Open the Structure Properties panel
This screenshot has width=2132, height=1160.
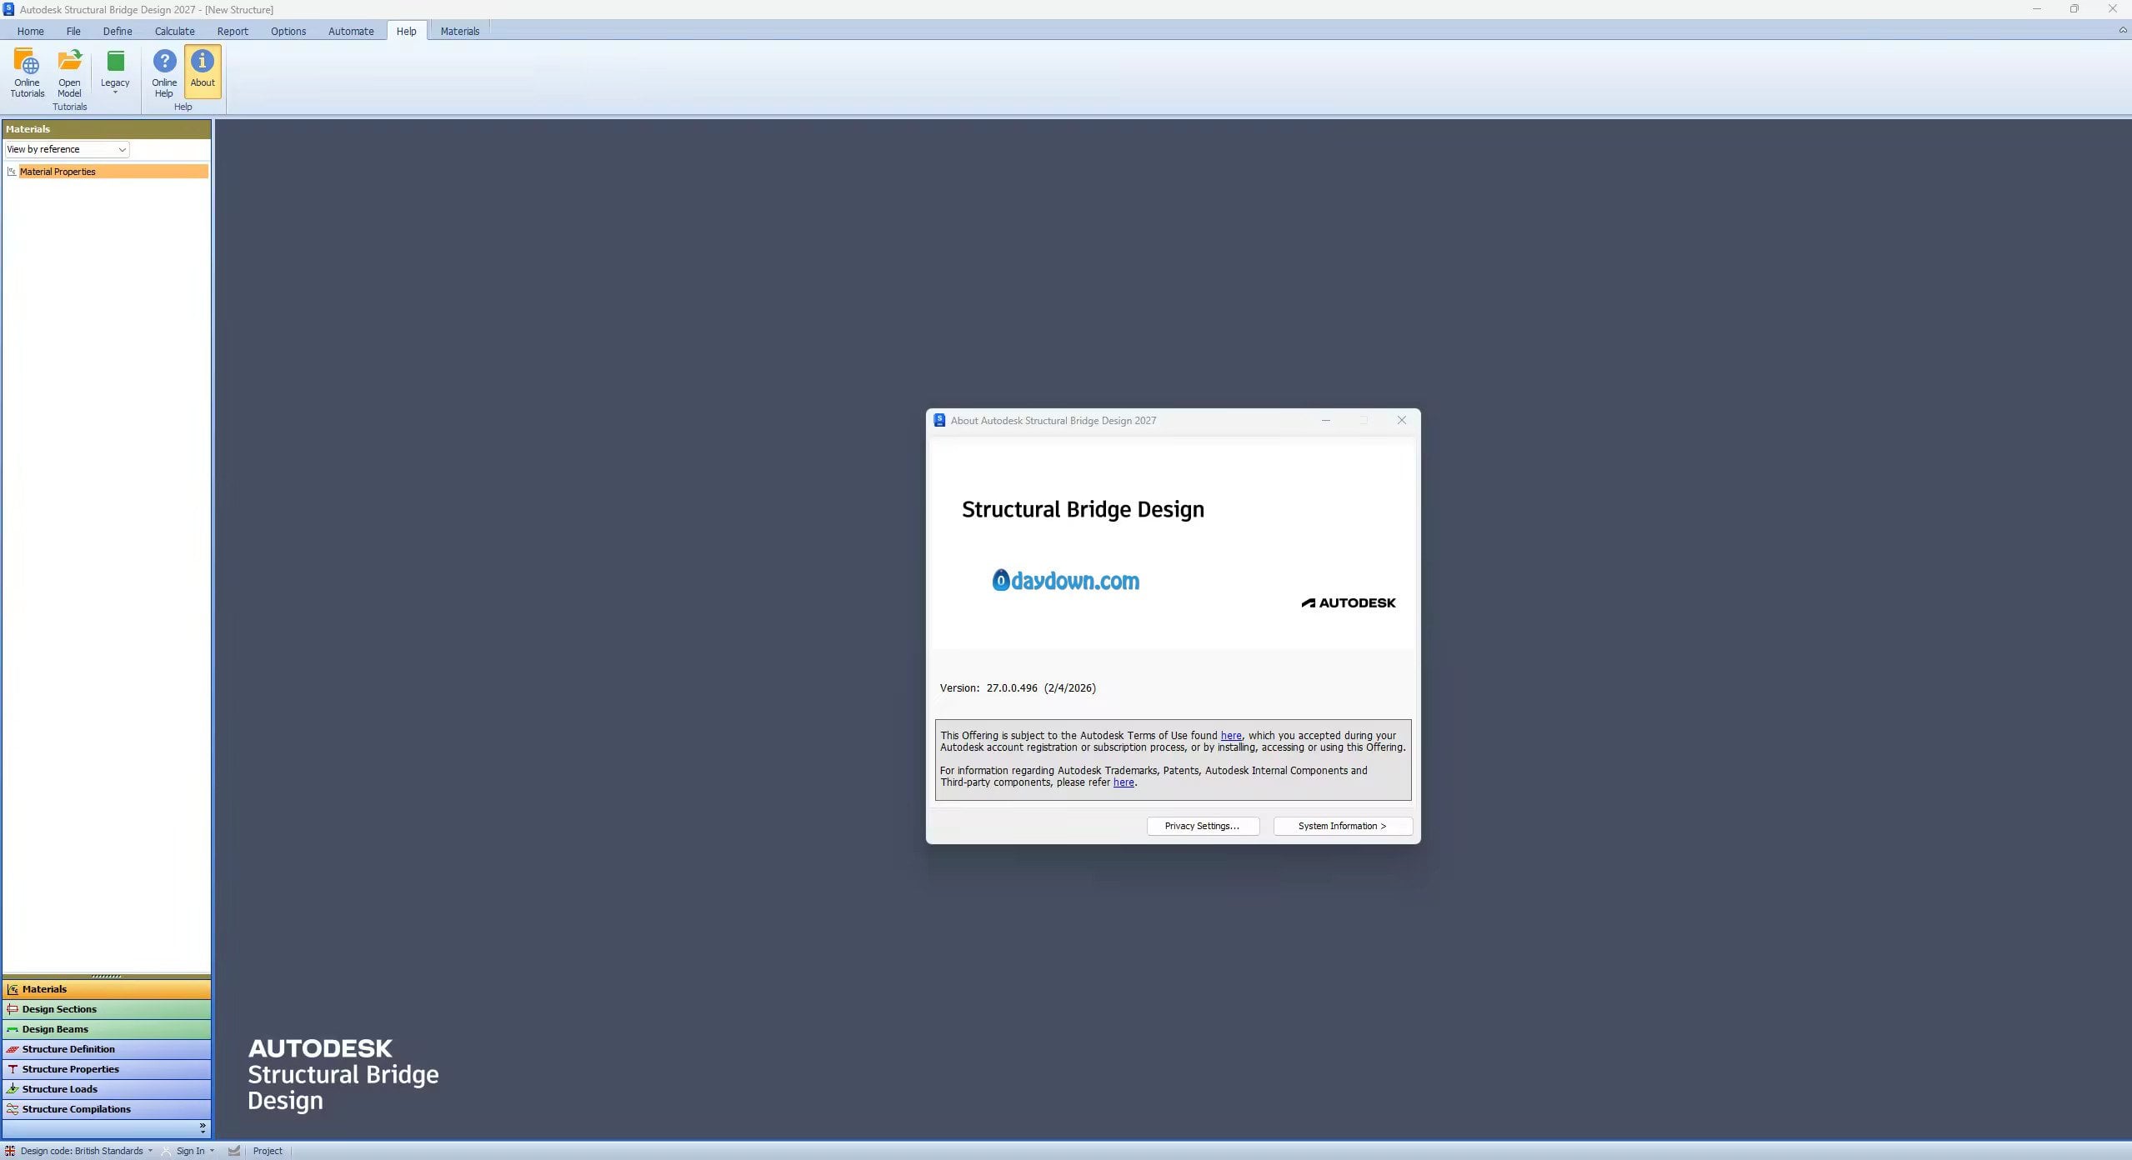pyautogui.click(x=107, y=1069)
